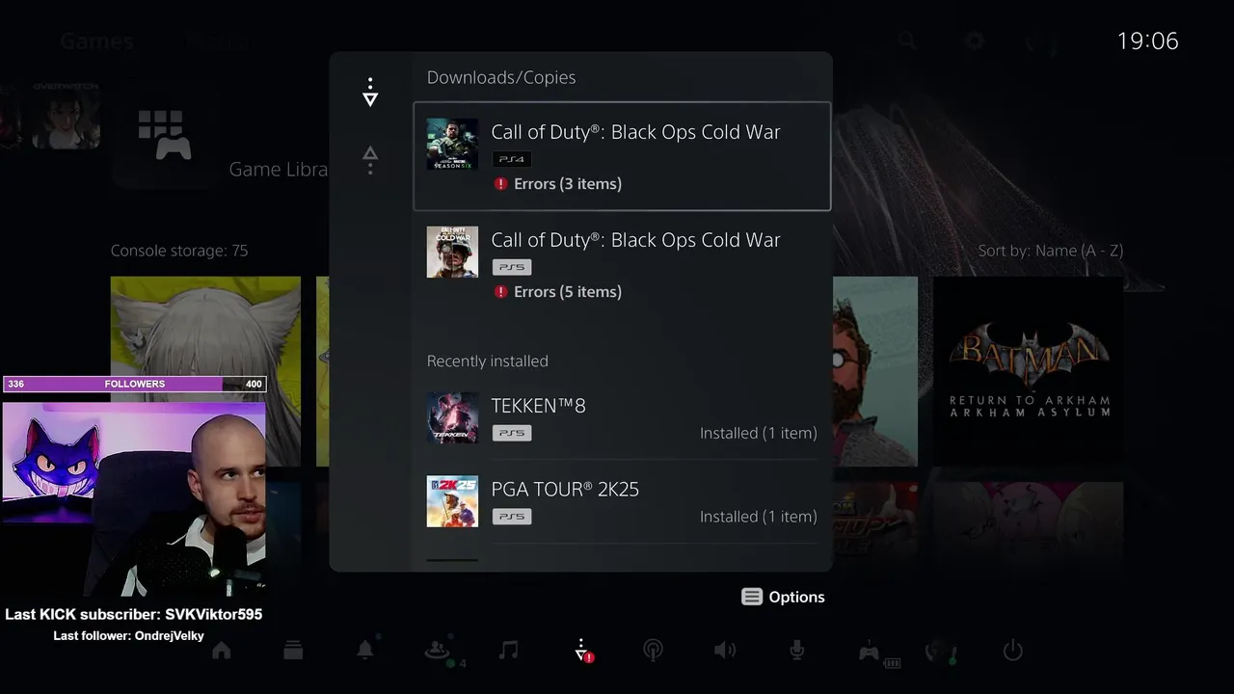Click the PS5 Cold War cover thumbnail
The height and width of the screenshot is (694, 1234).
click(452, 252)
